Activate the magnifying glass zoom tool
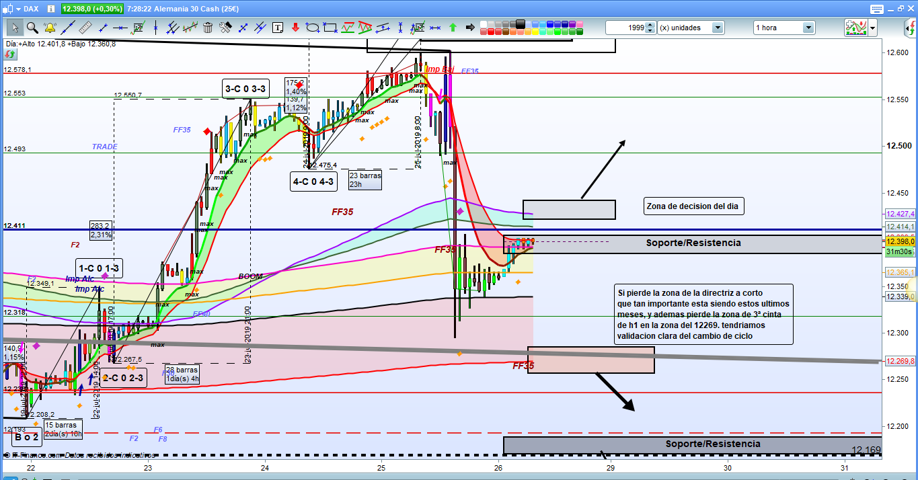Image resolution: width=918 pixels, height=480 pixels. coord(32,28)
